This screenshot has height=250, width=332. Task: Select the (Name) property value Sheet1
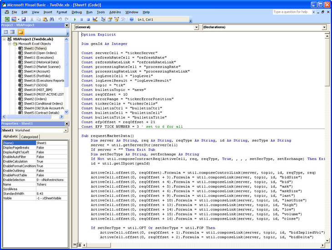52,143
